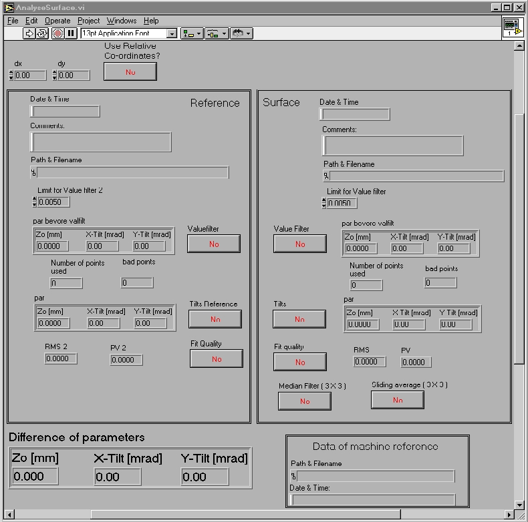Image resolution: width=528 pixels, height=522 pixels.
Task: Open the Distribute Objects toolbar dropdown
Action: pyautogui.click(x=217, y=33)
